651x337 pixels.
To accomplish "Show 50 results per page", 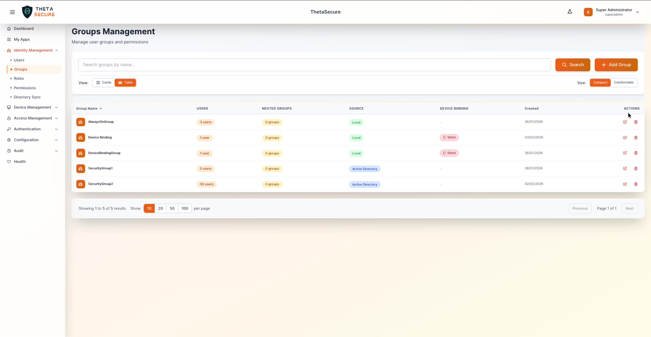I will click(x=172, y=209).
